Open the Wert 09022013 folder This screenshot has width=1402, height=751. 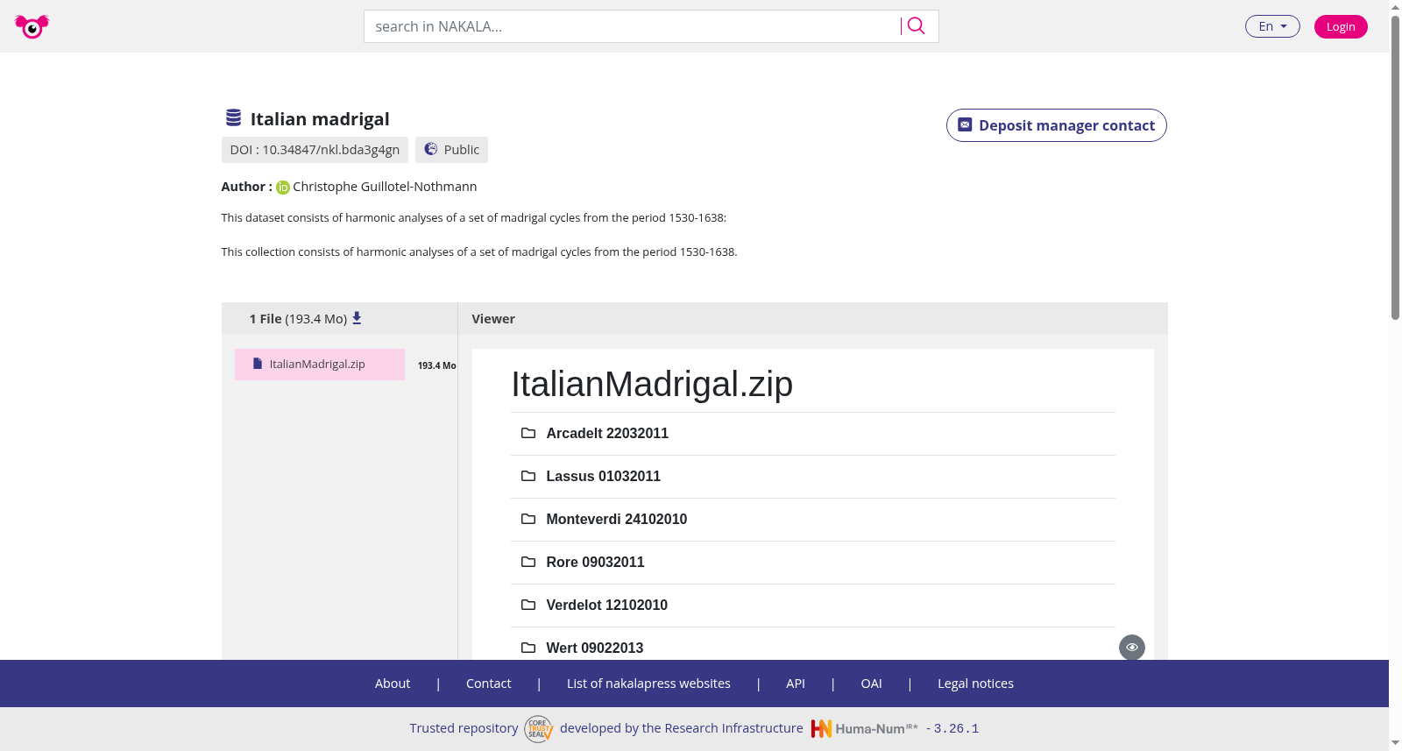point(594,648)
